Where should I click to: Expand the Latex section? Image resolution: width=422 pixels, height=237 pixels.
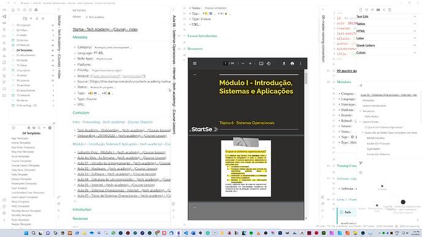(x=386, y=38)
